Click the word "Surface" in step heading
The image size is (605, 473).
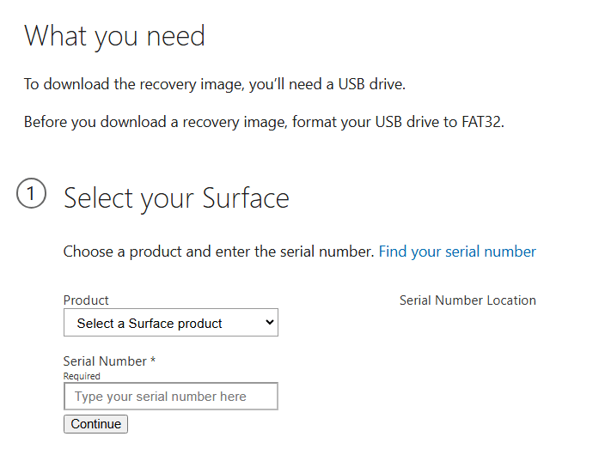(245, 198)
